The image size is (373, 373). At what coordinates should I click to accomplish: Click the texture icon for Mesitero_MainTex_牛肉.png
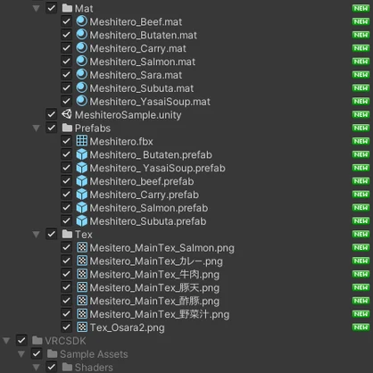(82, 274)
